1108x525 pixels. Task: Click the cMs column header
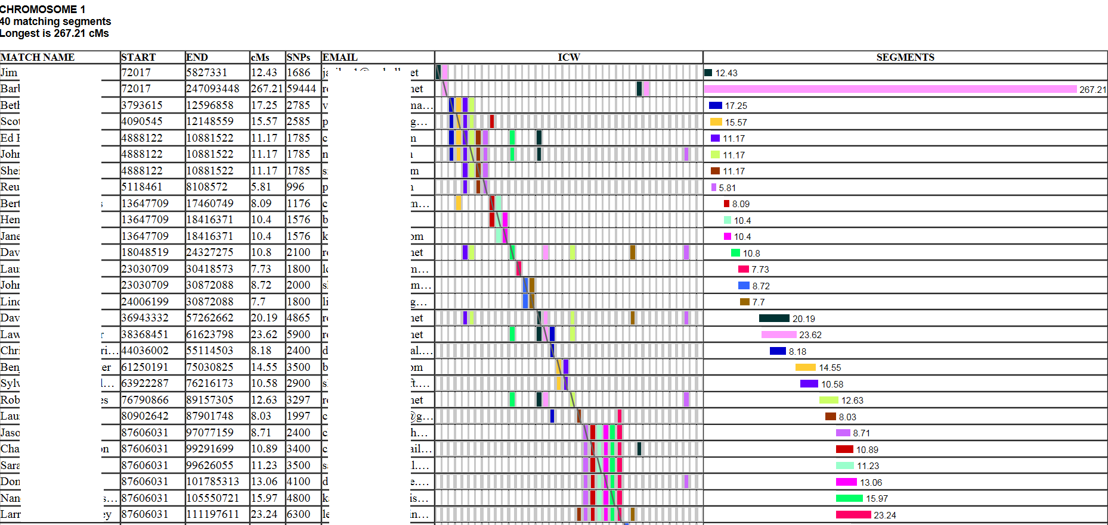click(260, 57)
